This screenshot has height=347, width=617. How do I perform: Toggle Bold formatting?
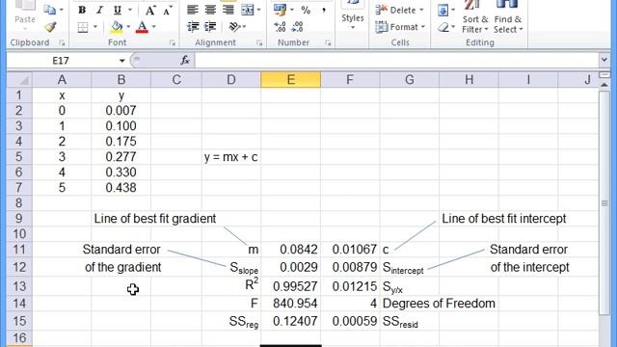[x=82, y=11]
